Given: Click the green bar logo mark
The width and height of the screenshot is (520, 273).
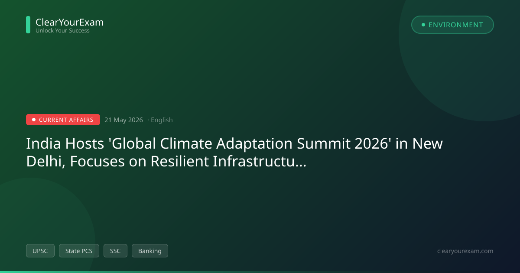Looking at the screenshot, I should click(28, 25).
